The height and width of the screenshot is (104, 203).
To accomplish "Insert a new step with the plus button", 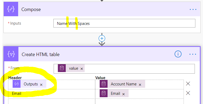I will tap(102, 39).
